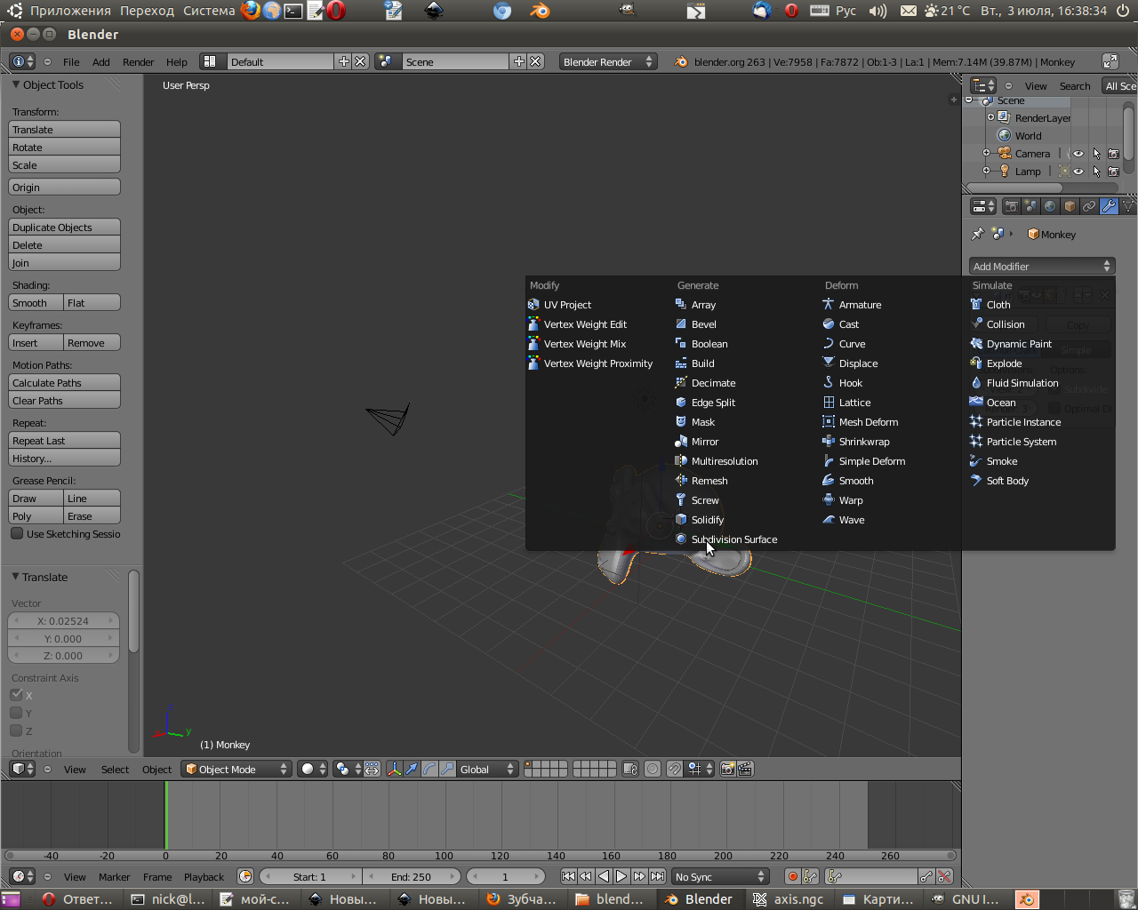Viewport: 1138px width, 910px height.
Task: Open the viewport shading dropdown
Action: coord(313,769)
